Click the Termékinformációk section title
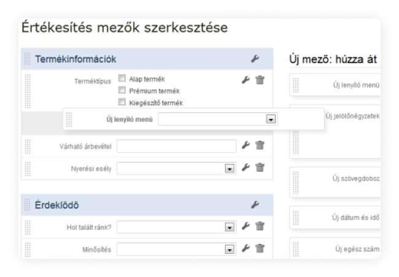Viewport: 399px width, 277px height. 76,59
